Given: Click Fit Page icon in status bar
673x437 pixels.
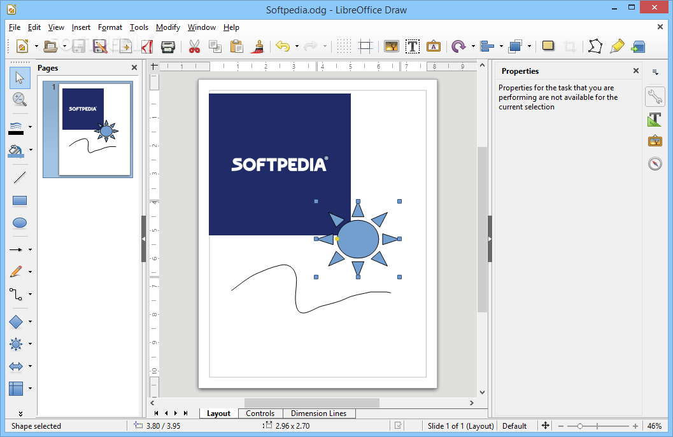Looking at the screenshot, I should (546, 426).
